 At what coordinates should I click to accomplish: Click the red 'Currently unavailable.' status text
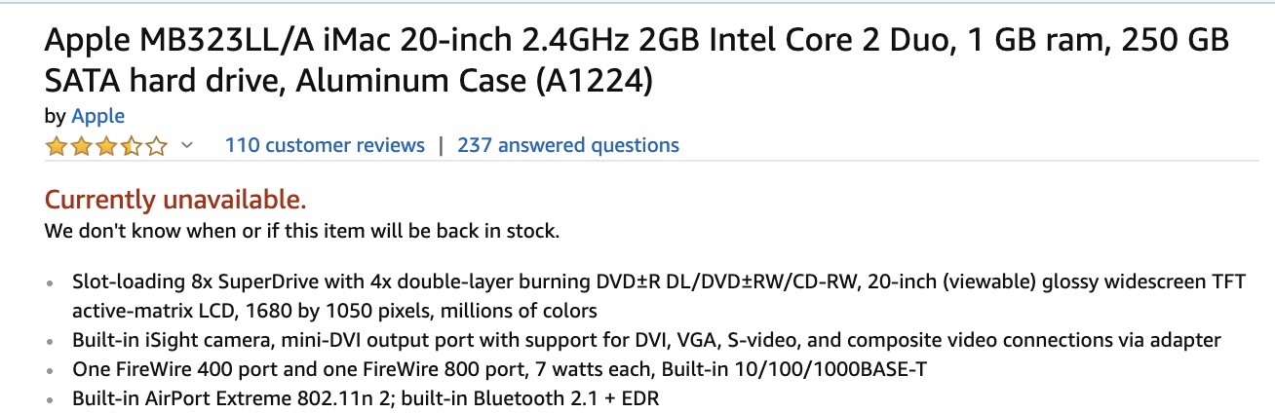[175, 201]
